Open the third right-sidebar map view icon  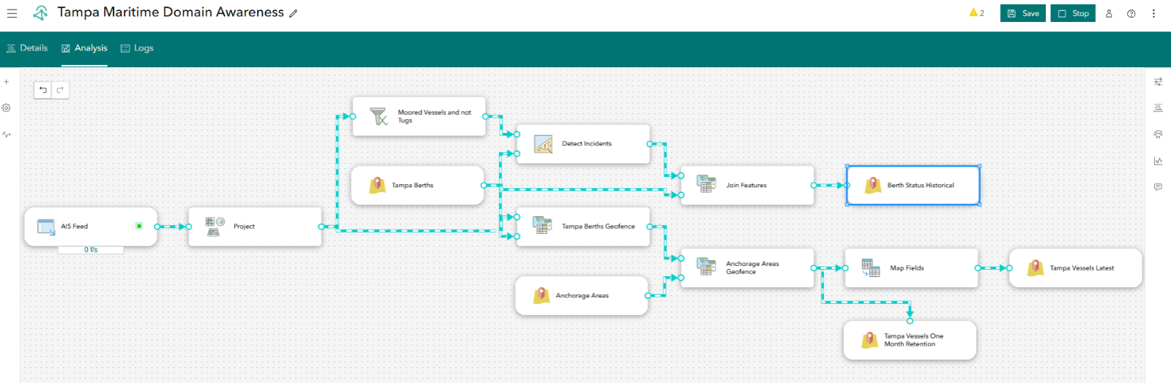pyautogui.click(x=1158, y=134)
